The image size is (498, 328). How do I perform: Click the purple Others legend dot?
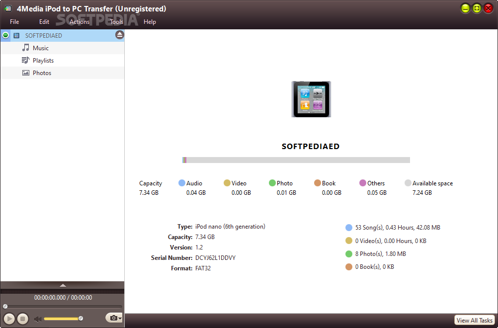(363, 183)
